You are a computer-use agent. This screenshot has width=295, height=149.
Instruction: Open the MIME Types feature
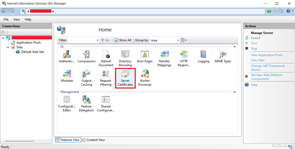223,57
